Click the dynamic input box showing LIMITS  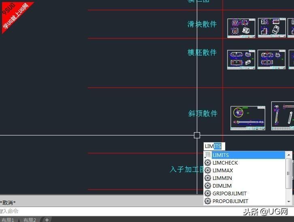(214, 146)
